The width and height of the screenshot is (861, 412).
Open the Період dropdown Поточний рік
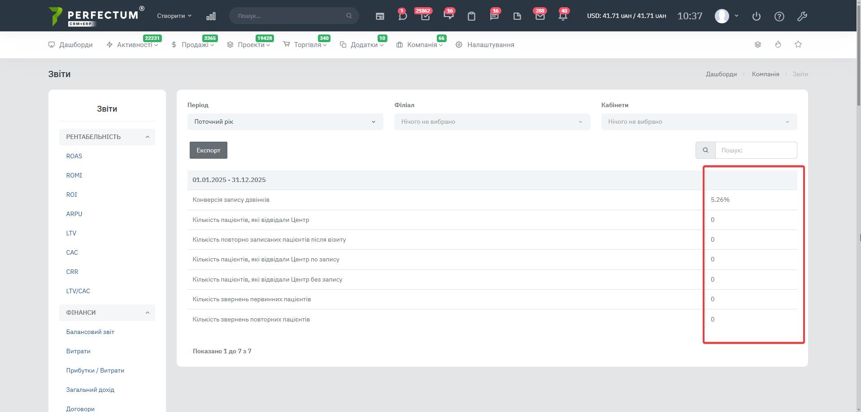coord(285,121)
